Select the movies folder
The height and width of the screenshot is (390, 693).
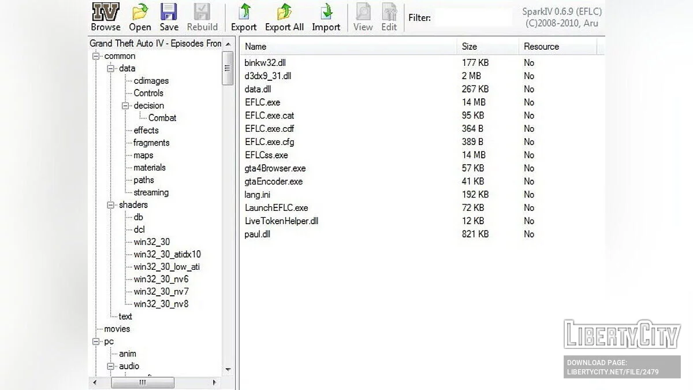tap(117, 329)
